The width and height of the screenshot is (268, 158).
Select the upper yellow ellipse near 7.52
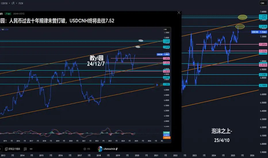242,17
